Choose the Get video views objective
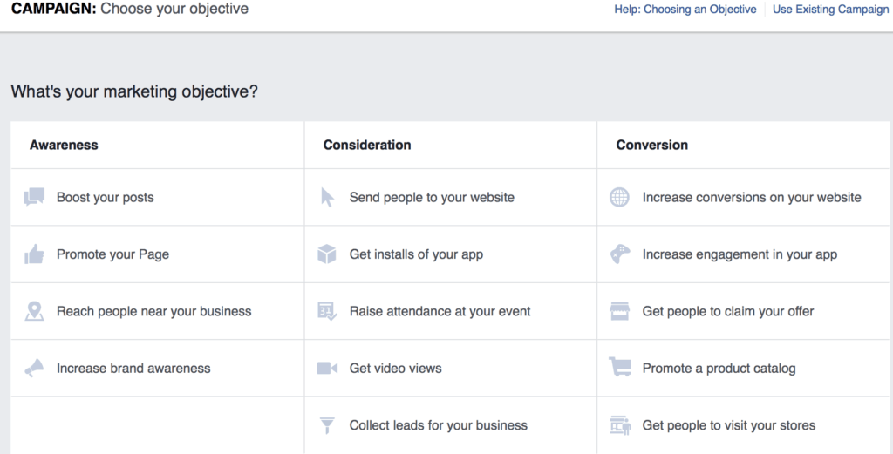The width and height of the screenshot is (893, 454). coord(451,368)
